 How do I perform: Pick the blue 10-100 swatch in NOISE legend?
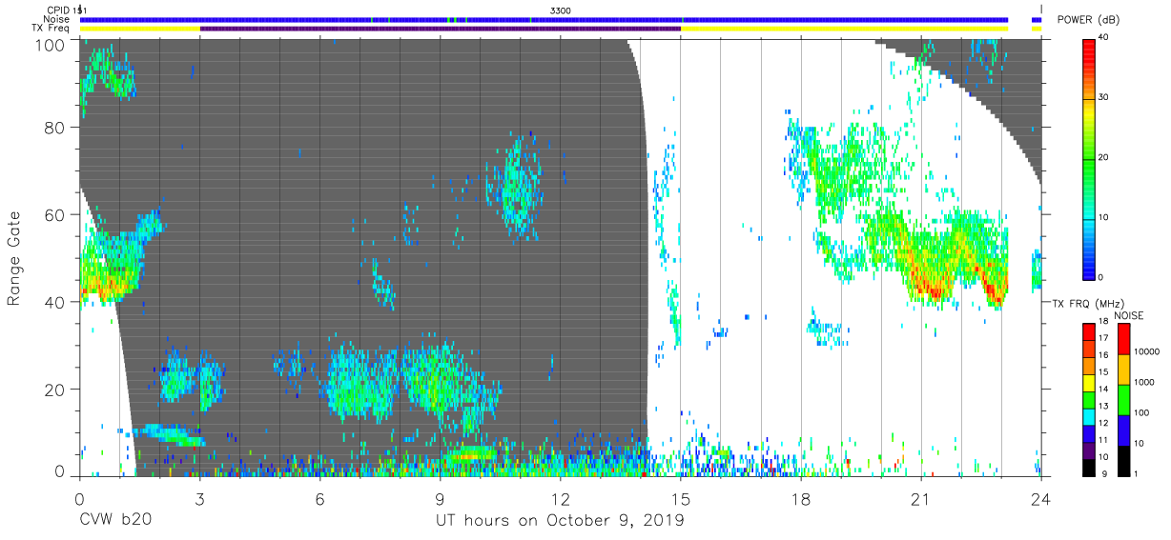click(x=1123, y=429)
